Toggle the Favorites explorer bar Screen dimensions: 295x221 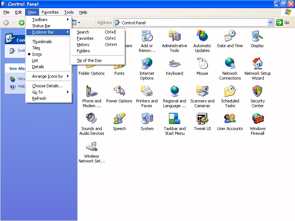point(97,38)
